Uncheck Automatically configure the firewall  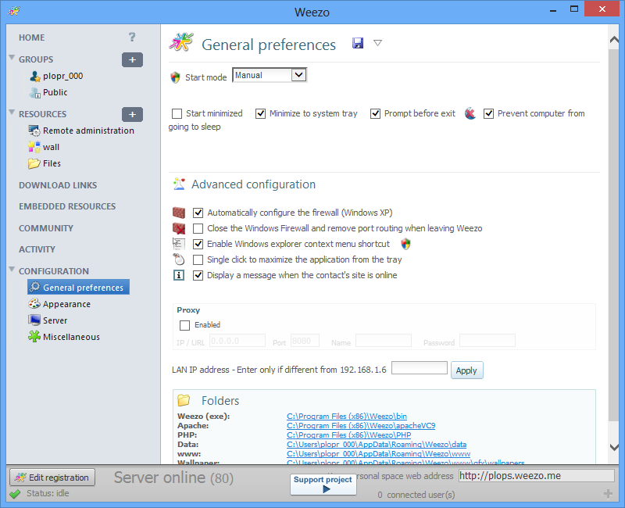(198, 213)
